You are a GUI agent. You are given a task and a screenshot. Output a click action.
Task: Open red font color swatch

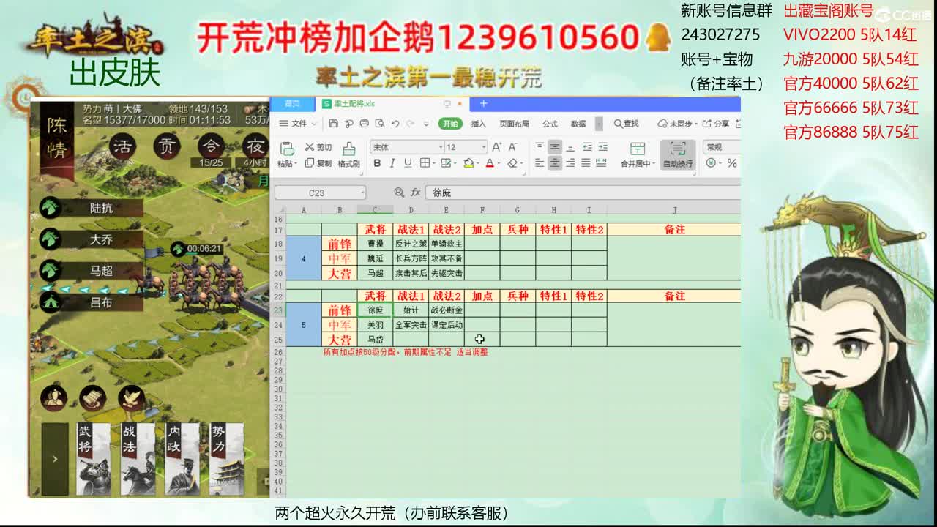(490, 163)
